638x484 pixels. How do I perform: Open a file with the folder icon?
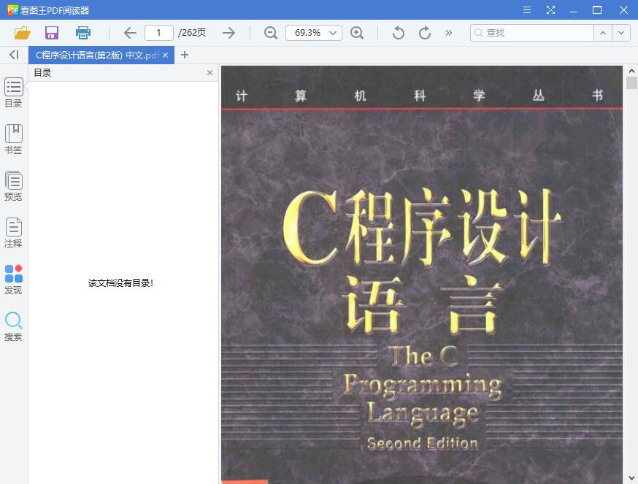[x=23, y=33]
